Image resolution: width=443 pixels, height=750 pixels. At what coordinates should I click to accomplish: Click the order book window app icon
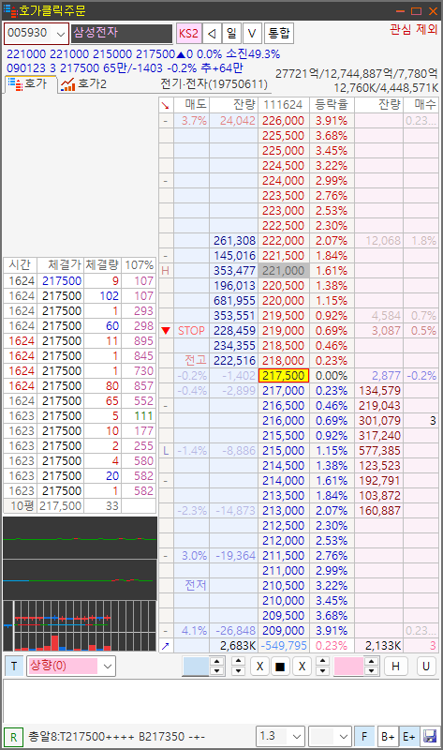(9, 10)
